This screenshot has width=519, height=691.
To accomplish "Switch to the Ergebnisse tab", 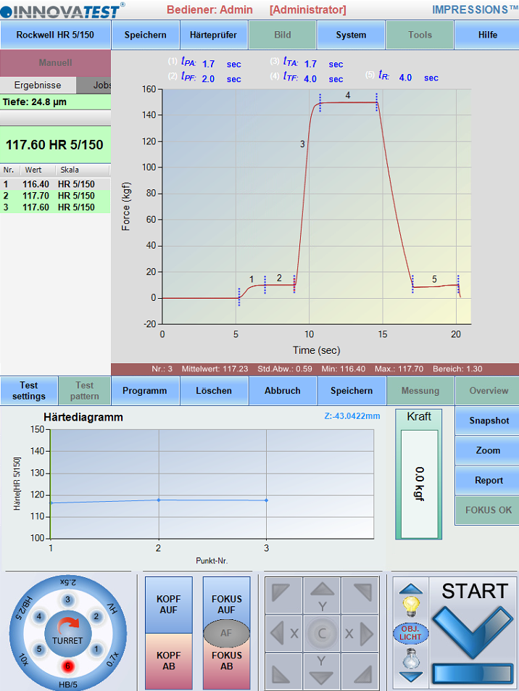I will [x=38, y=85].
